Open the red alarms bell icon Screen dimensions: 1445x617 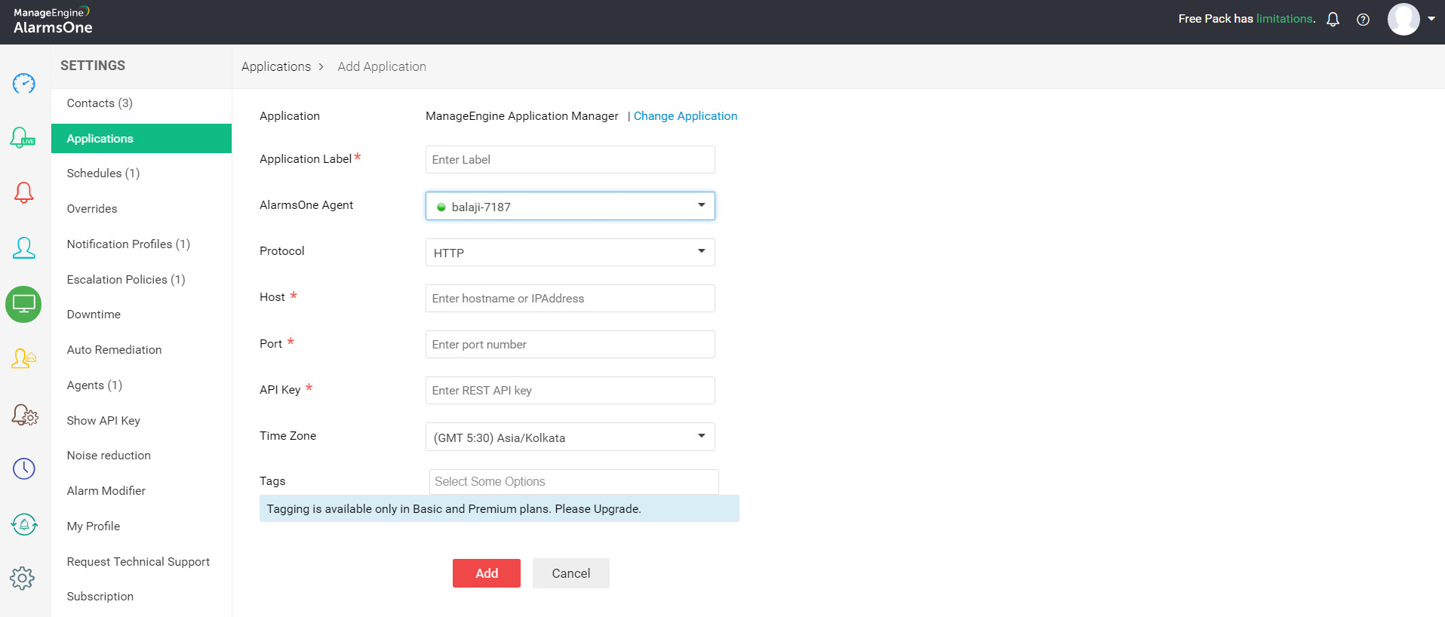[23, 193]
